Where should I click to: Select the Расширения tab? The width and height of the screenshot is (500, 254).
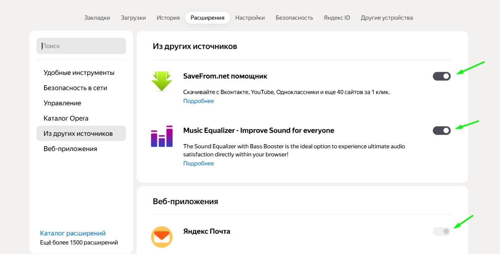208,17
